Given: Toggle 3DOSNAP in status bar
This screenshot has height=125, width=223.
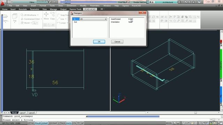Looking at the screenshot, I should tap(53, 123).
